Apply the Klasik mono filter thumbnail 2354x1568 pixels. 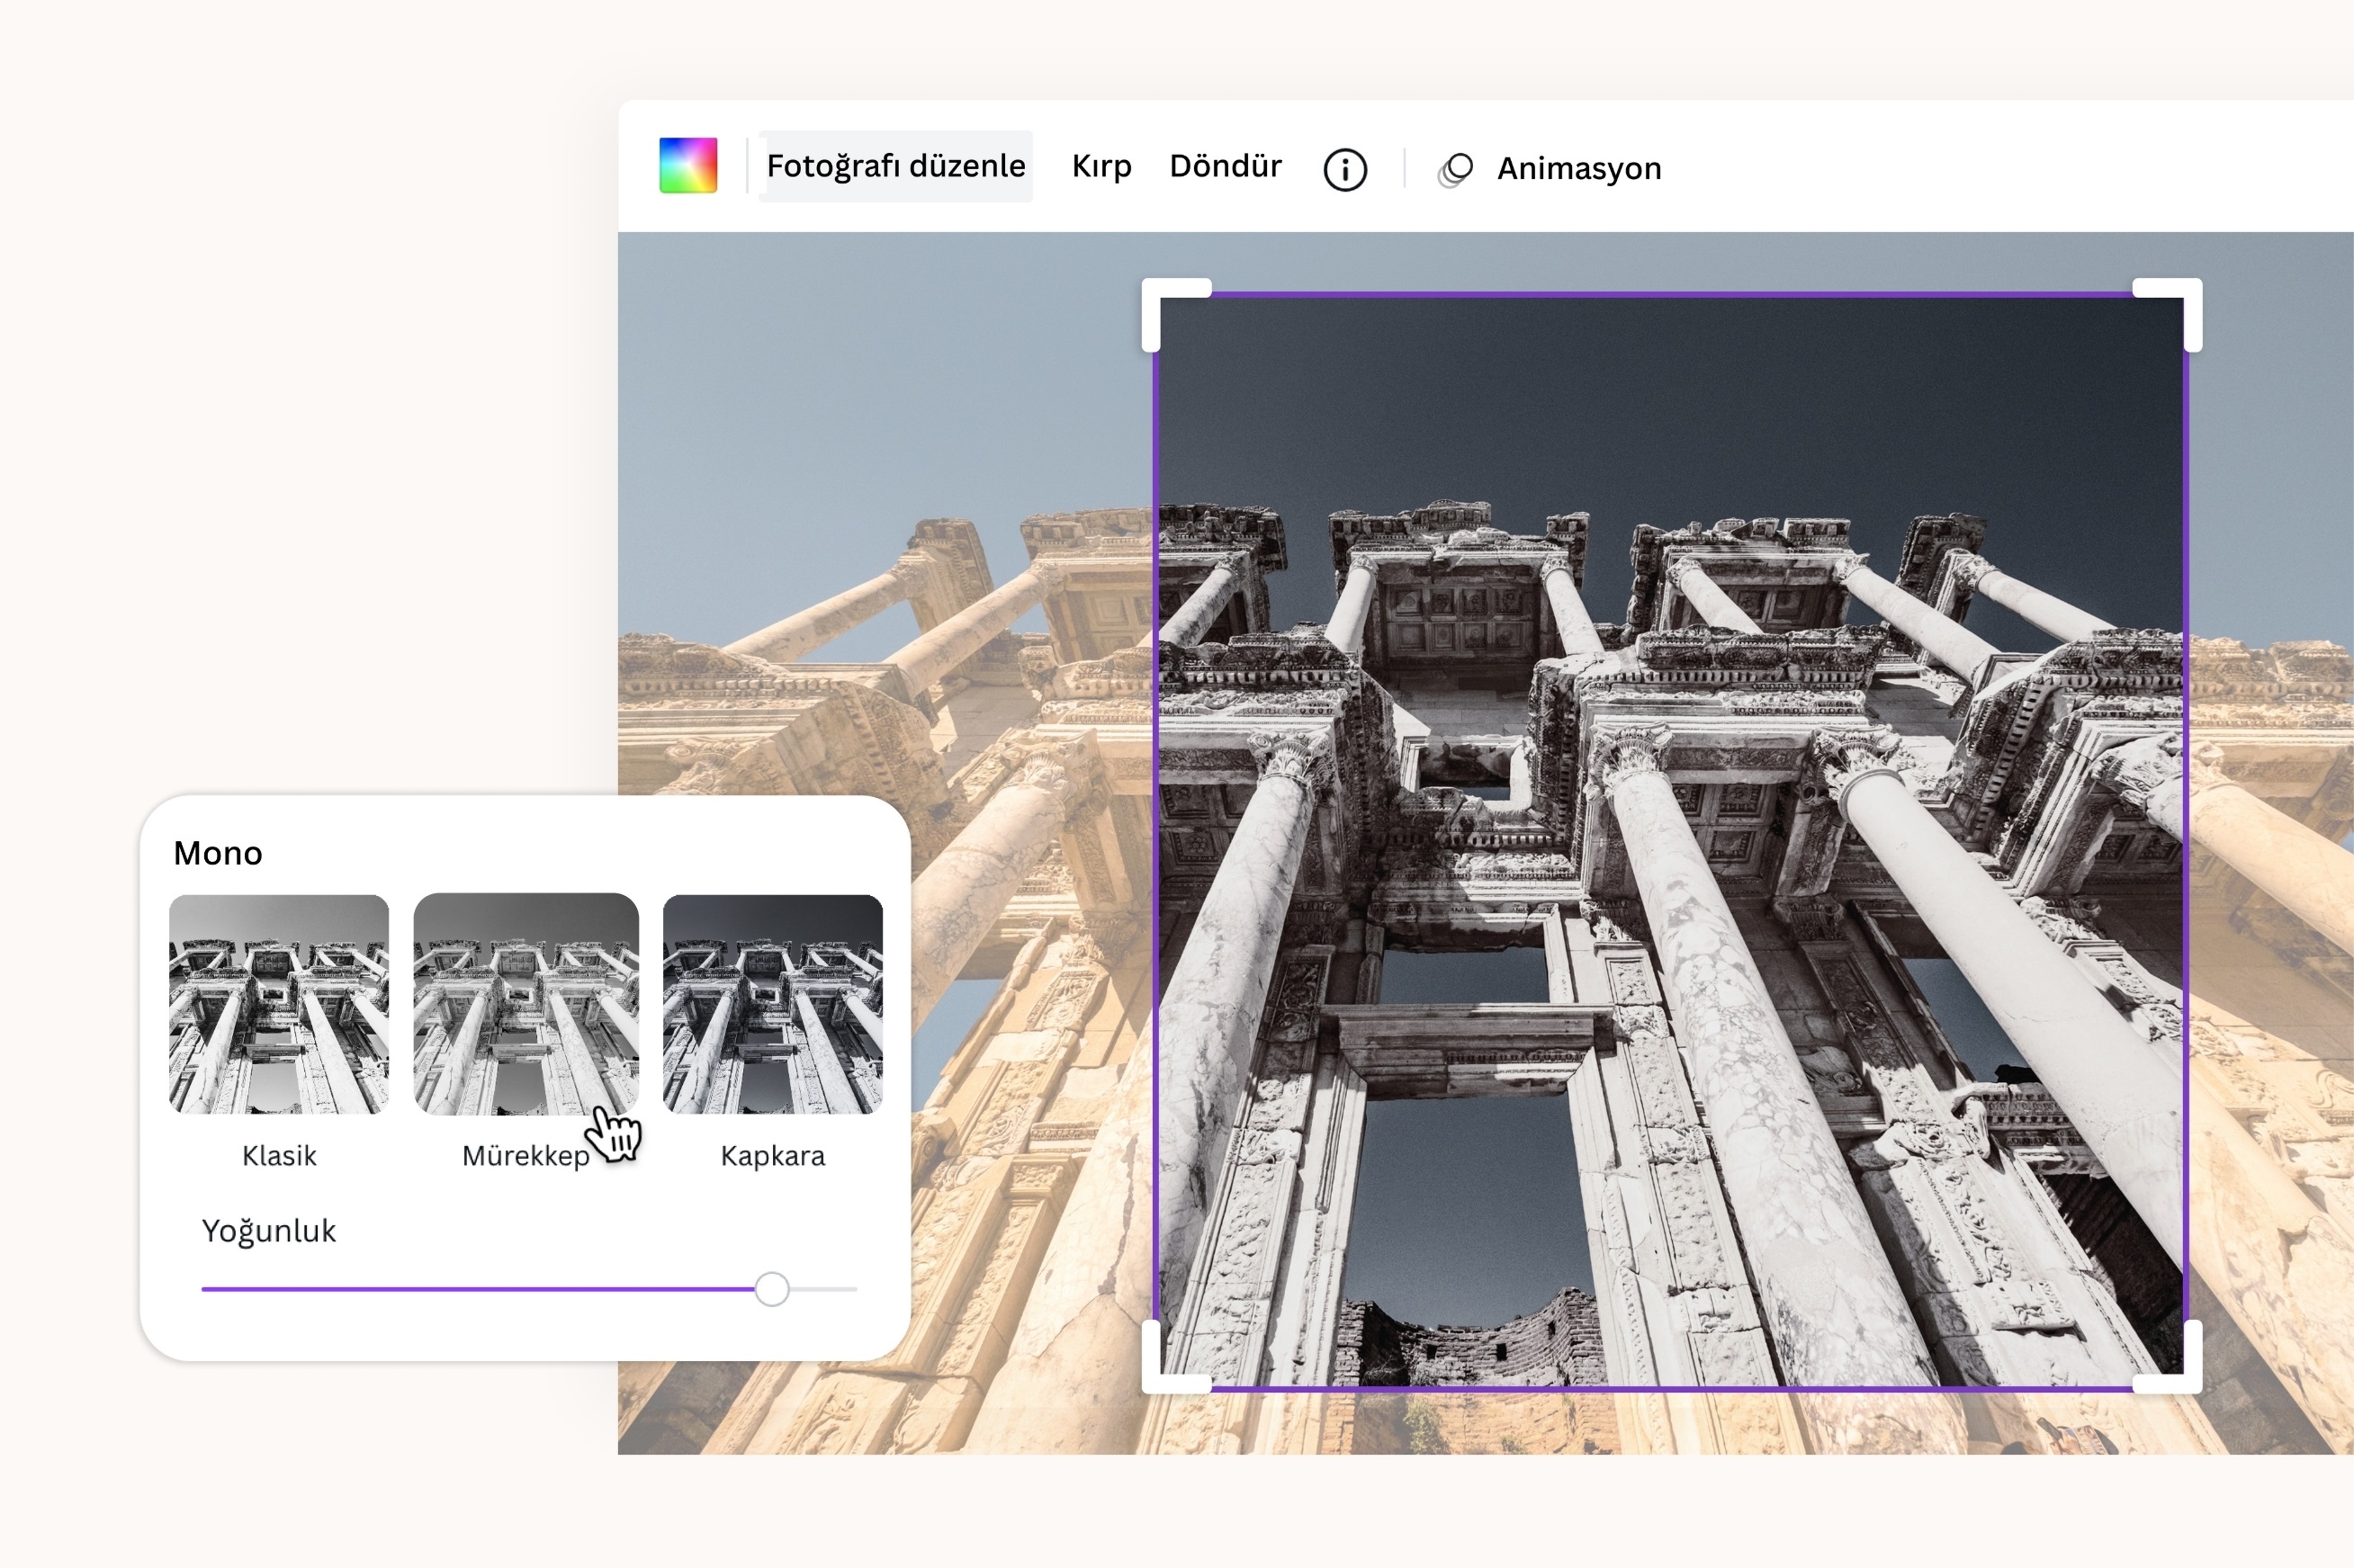click(x=279, y=1004)
